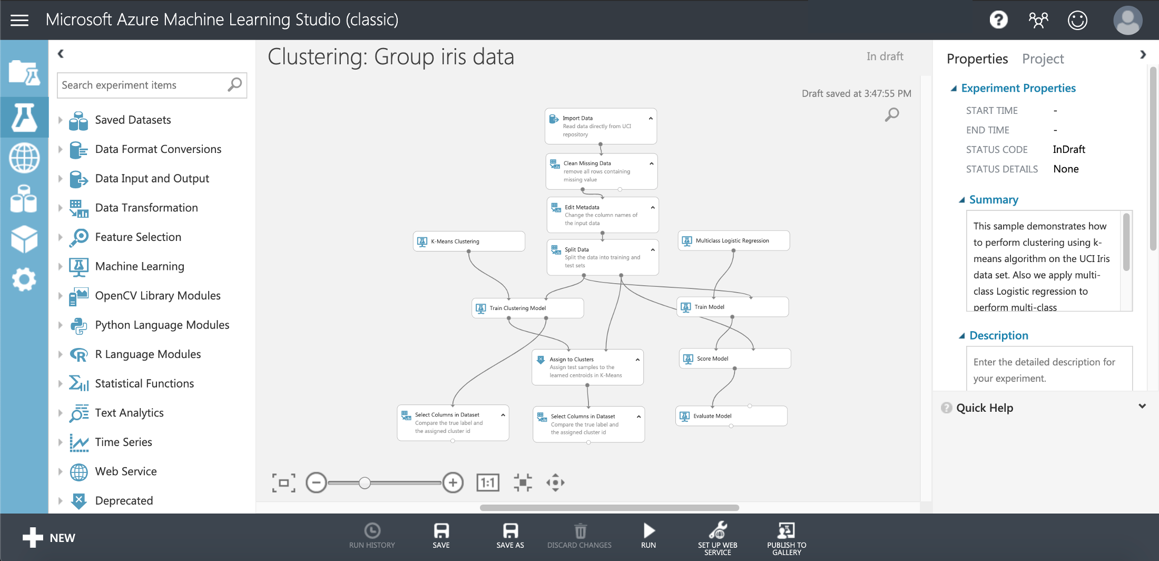Select the Experiments flask icon in sidebar
Viewport: 1159px width, 561px height.
(x=24, y=117)
